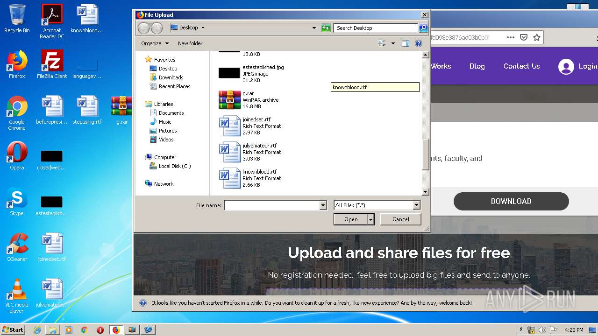The height and width of the screenshot is (336, 598).
Task: Open Contact Us link in navigation
Action: 521,66
